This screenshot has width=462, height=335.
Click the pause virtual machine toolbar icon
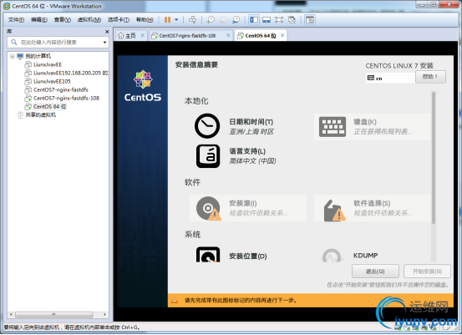(x=167, y=20)
